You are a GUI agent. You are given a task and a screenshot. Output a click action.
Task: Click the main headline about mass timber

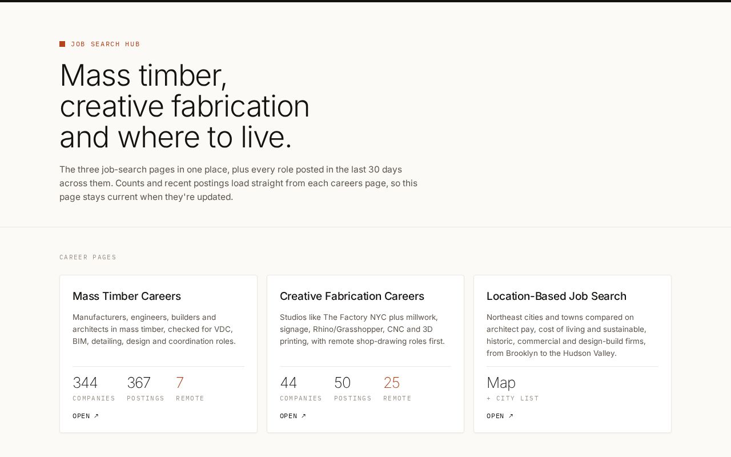pyautogui.click(x=184, y=106)
